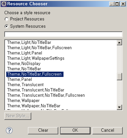Select Theme.NoDisplay from the list

tap(24, 64)
